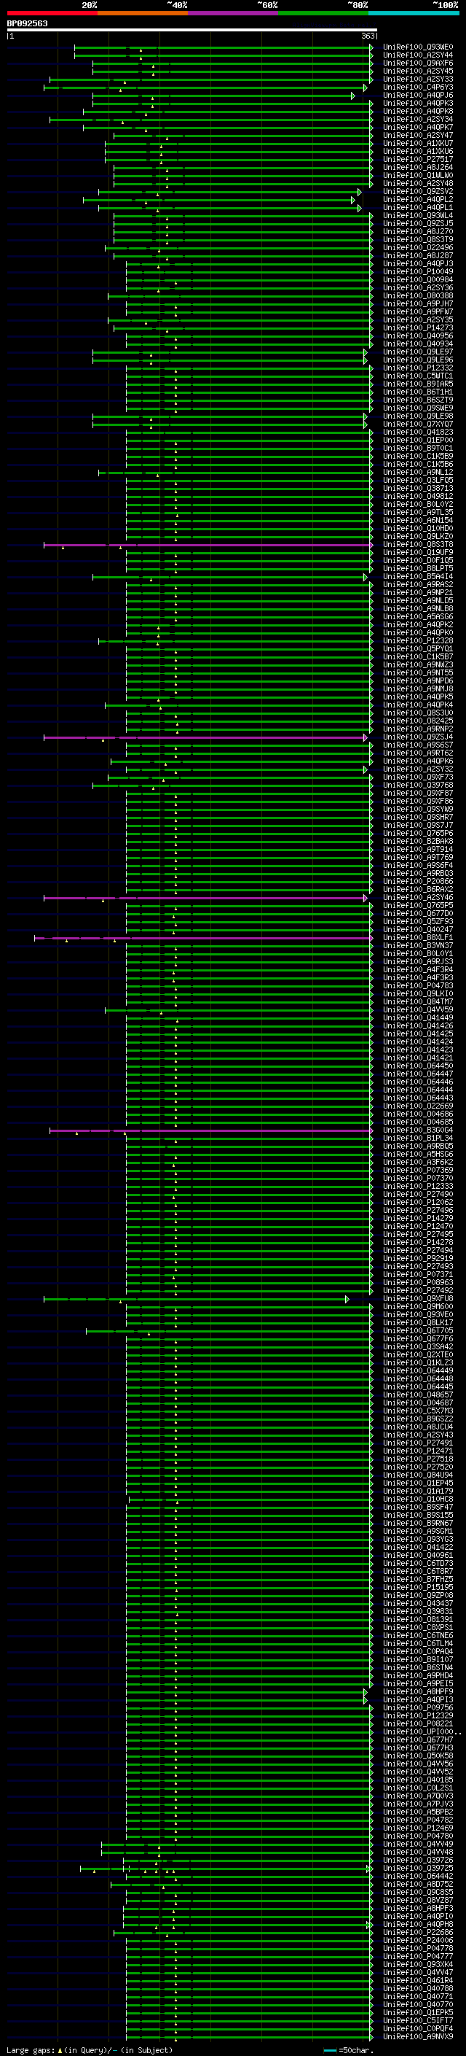Open hit UniRef100_A4QPJ6
Viewport: 466px width, 2056px height.
click(417, 95)
